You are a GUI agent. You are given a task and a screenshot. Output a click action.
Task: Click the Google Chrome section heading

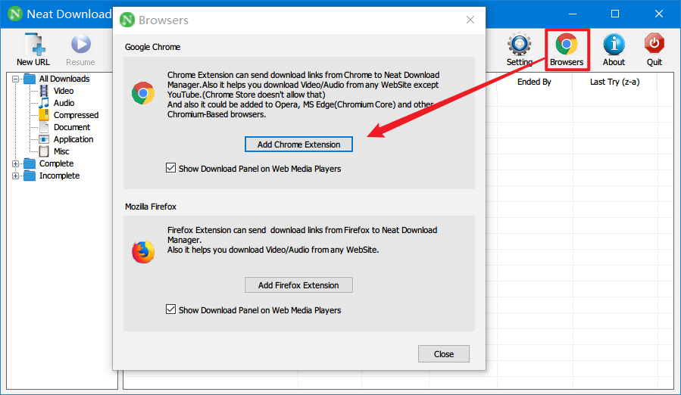tap(152, 47)
